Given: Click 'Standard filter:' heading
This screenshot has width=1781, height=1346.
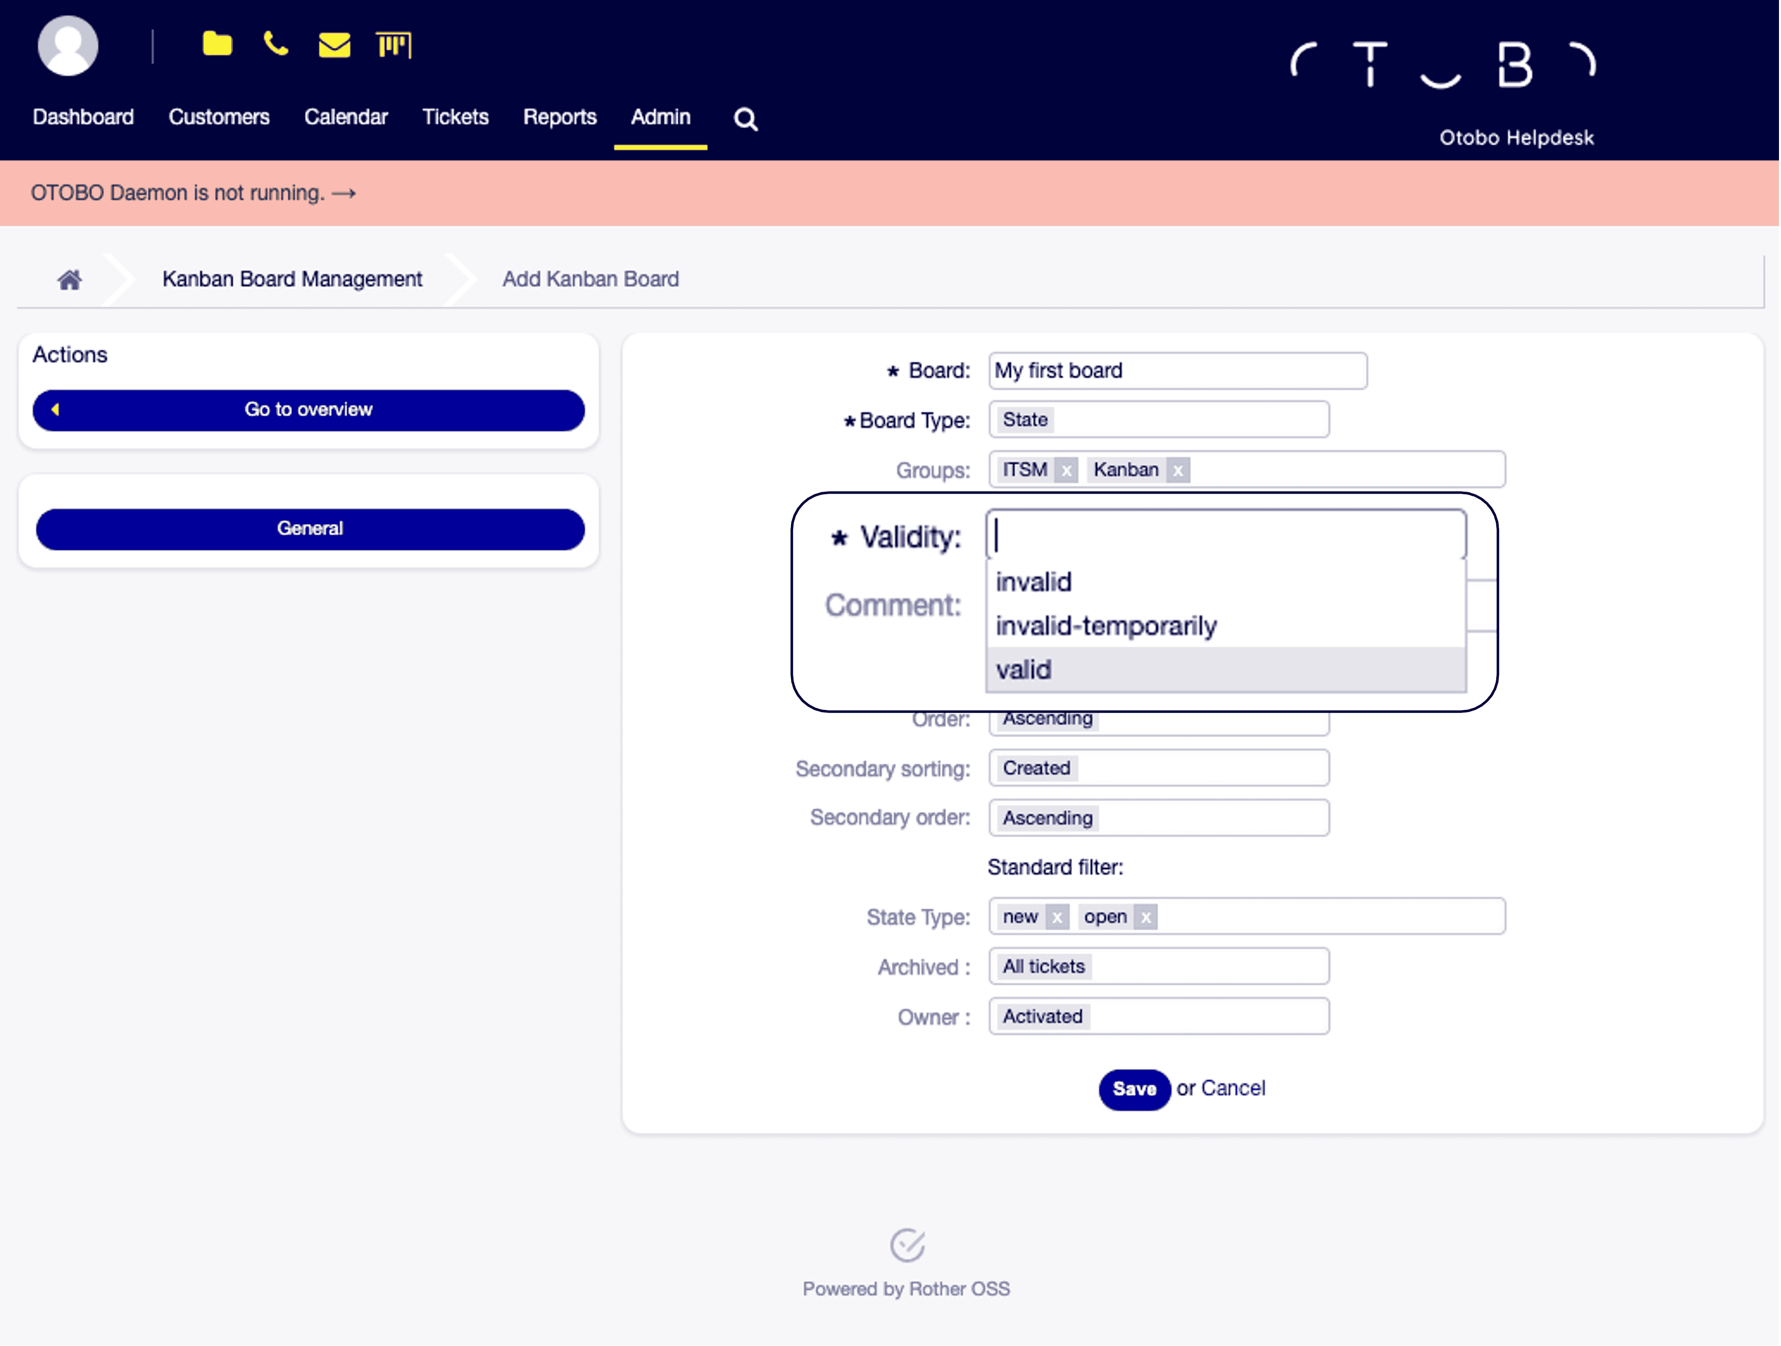Looking at the screenshot, I should point(1055,867).
